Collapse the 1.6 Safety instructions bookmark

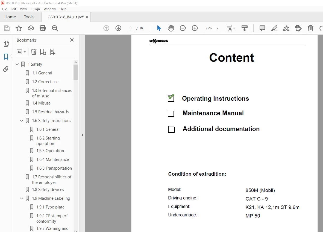(21, 121)
